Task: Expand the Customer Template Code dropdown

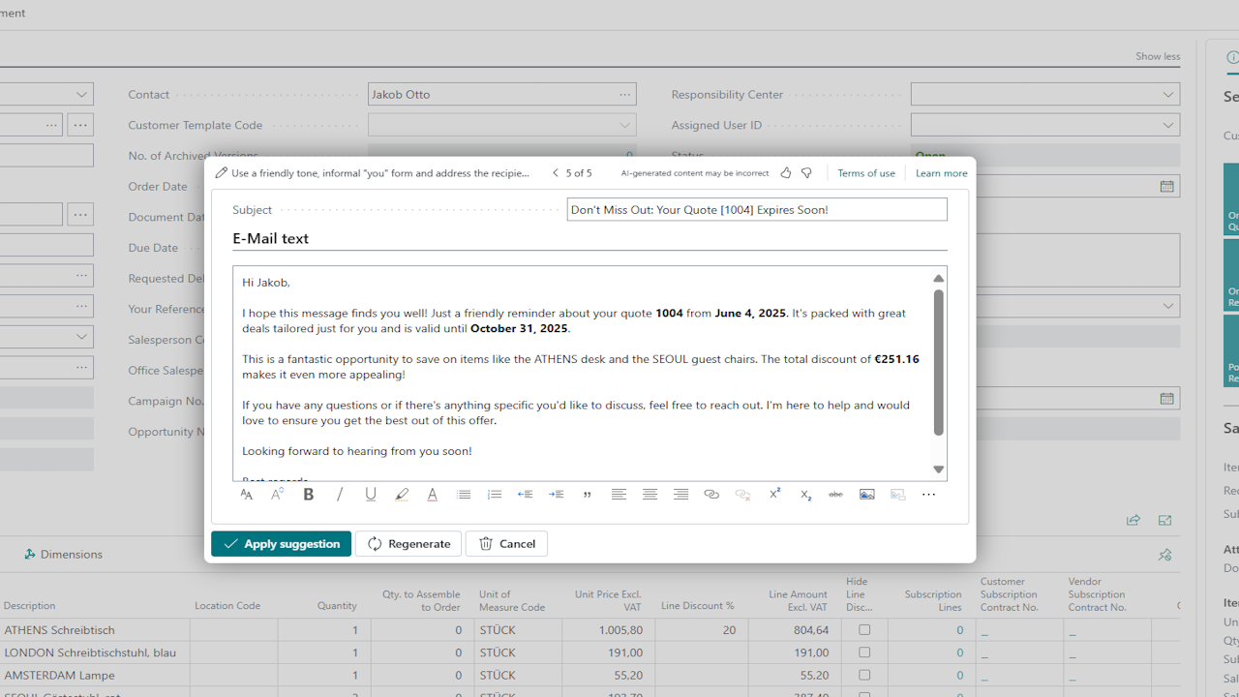Action: click(x=625, y=126)
